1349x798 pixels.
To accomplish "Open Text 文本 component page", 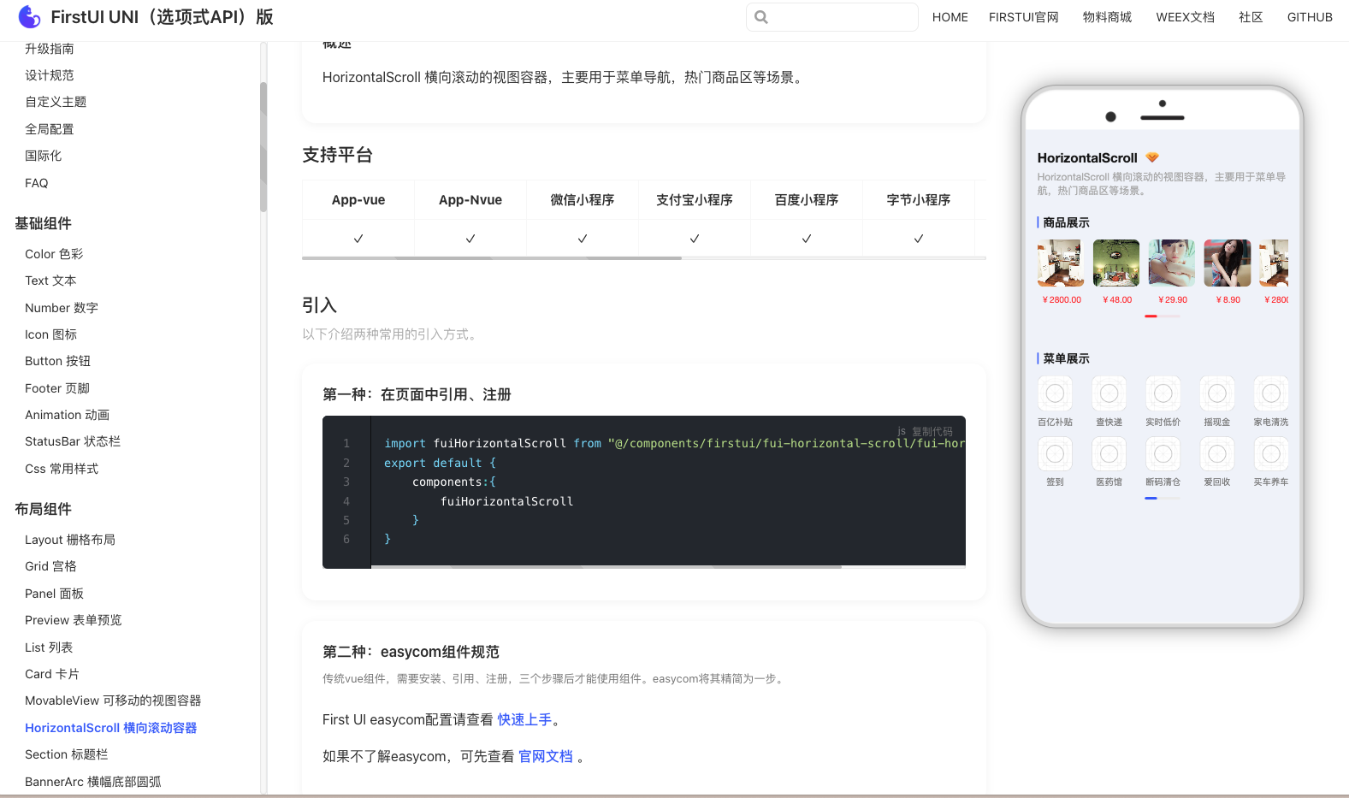I will (50, 281).
